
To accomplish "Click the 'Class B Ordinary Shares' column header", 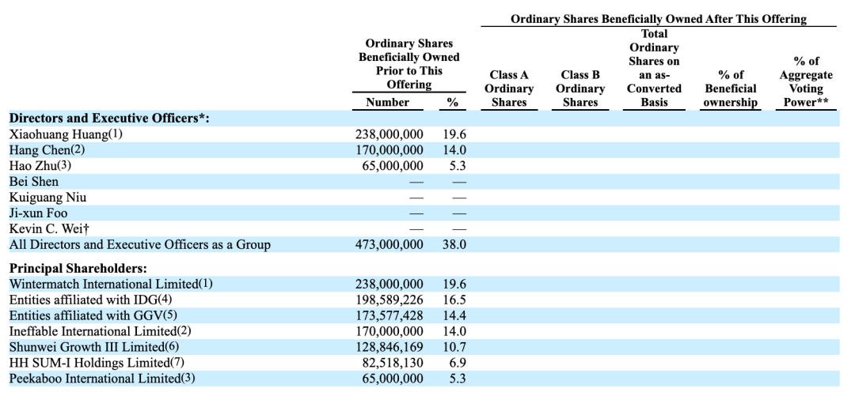I will click(580, 89).
